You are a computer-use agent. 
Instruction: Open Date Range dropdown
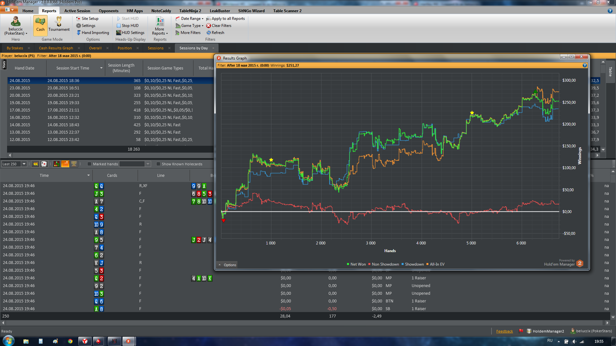pyautogui.click(x=190, y=19)
